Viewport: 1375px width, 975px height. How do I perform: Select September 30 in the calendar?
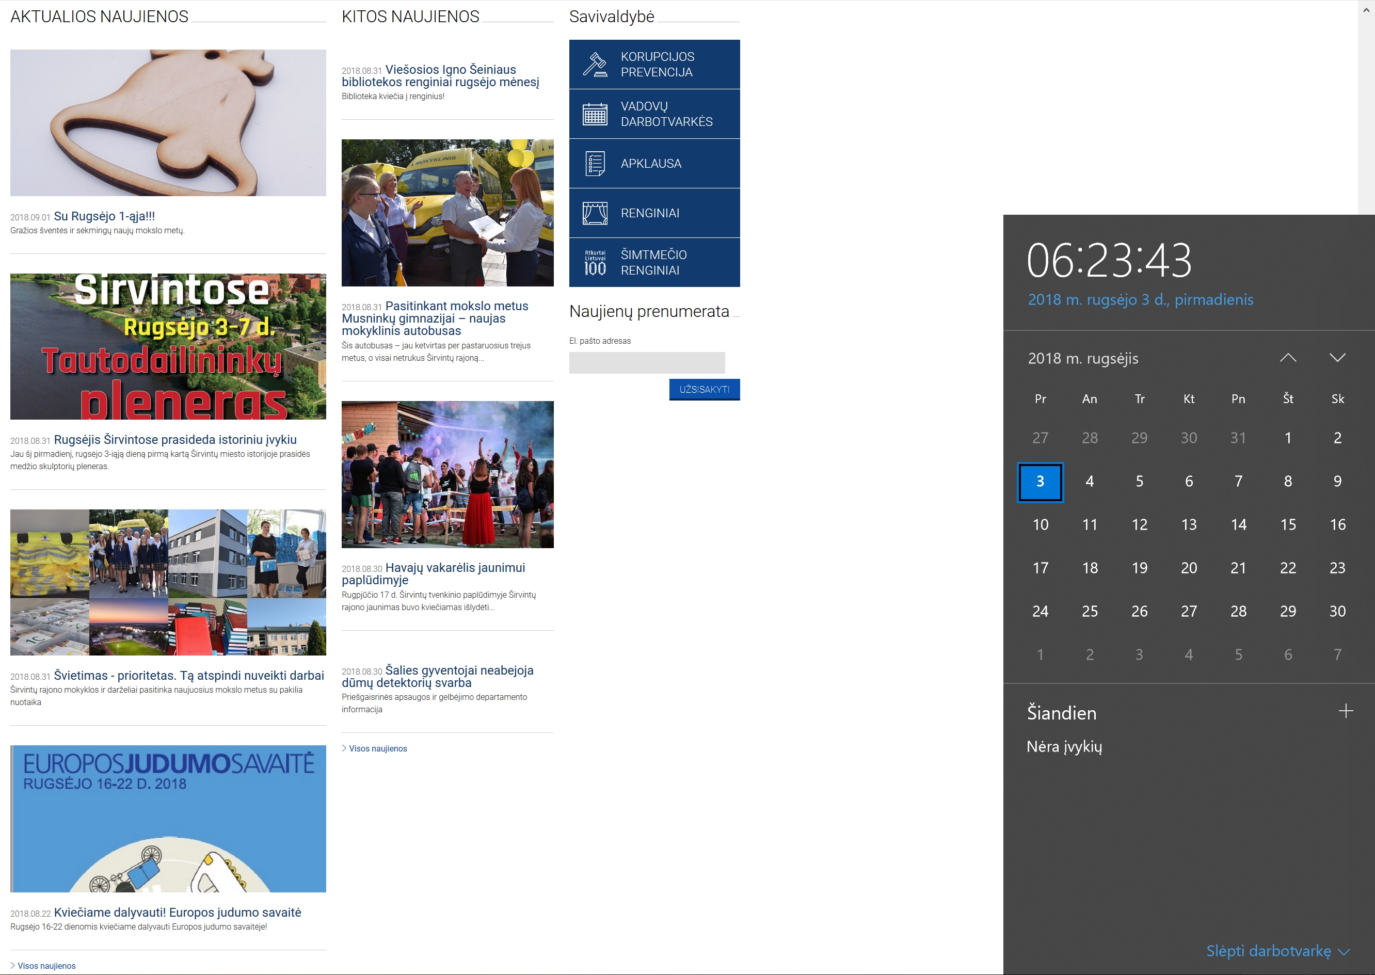(1337, 611)
